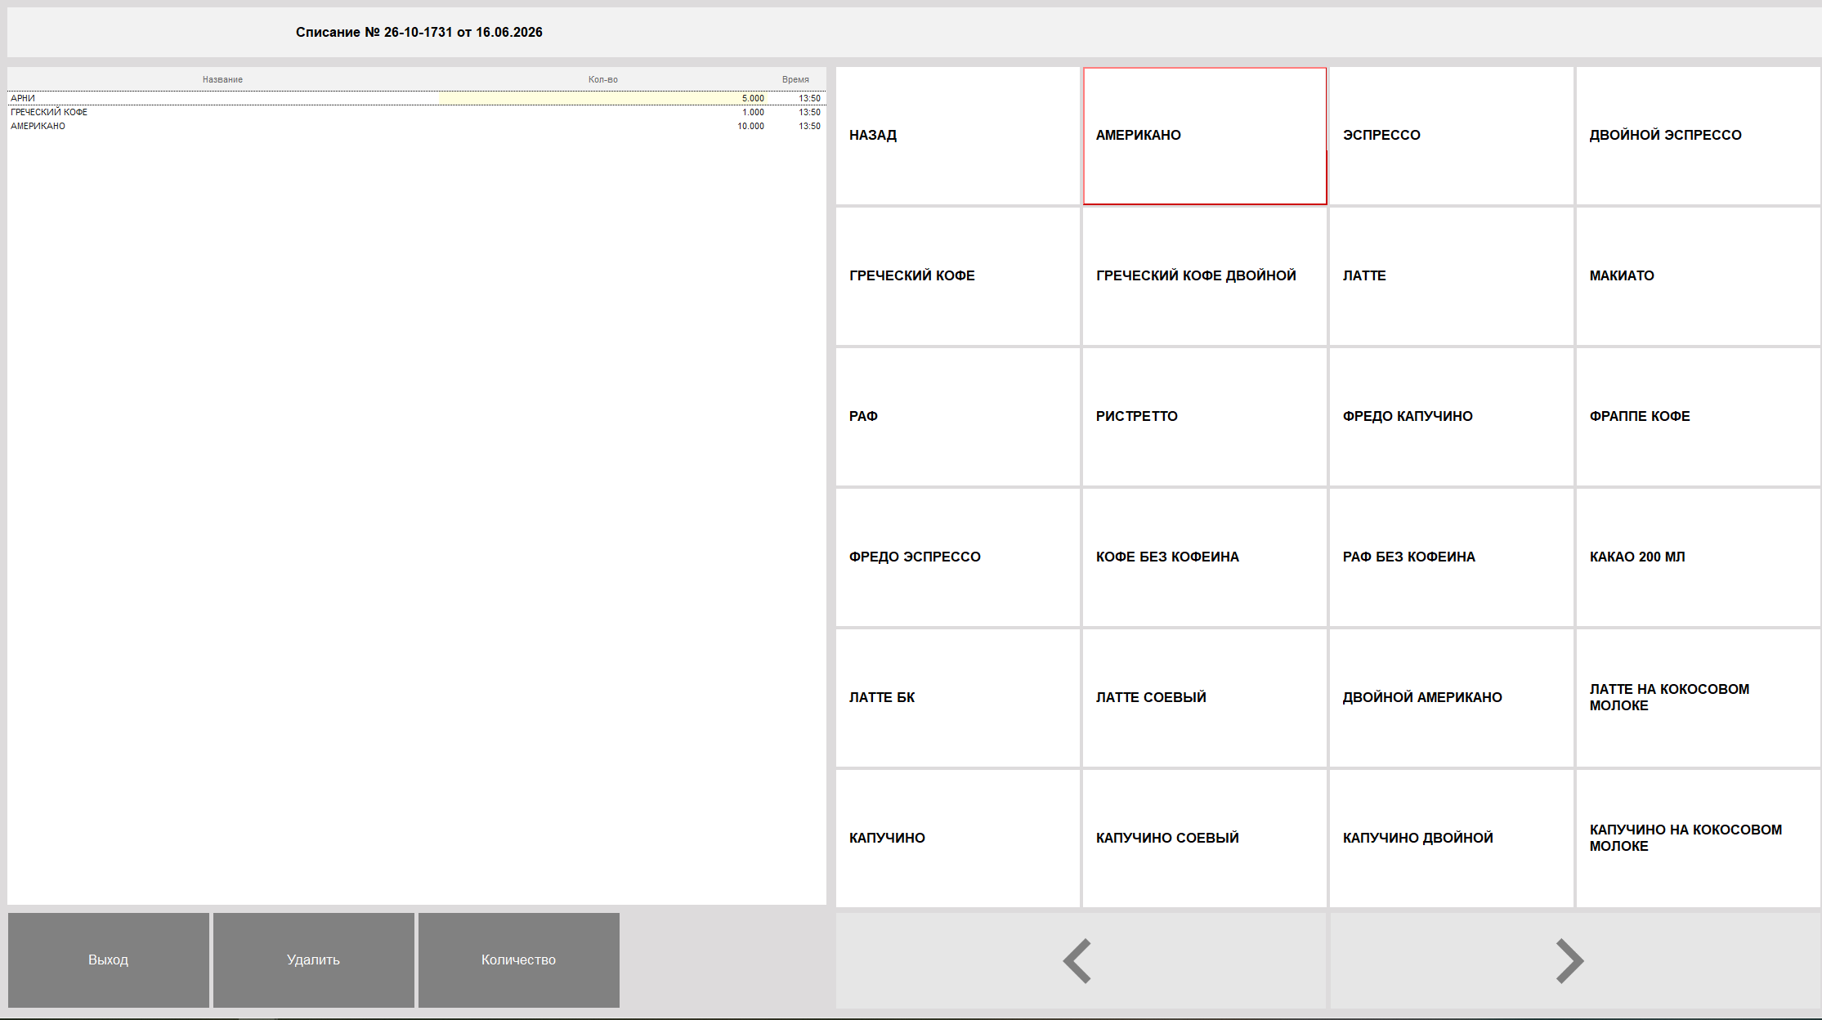Add РАФ to the write-off
This screenshot has width=1822, height=1020.
[x=957, y=417]
